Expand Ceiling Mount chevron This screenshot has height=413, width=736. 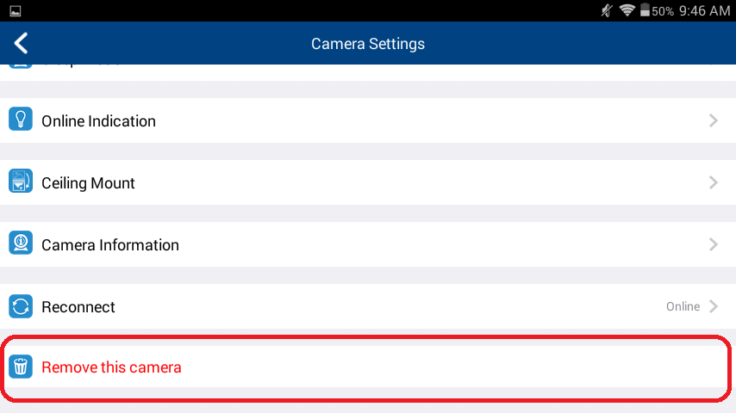point(714,182)
